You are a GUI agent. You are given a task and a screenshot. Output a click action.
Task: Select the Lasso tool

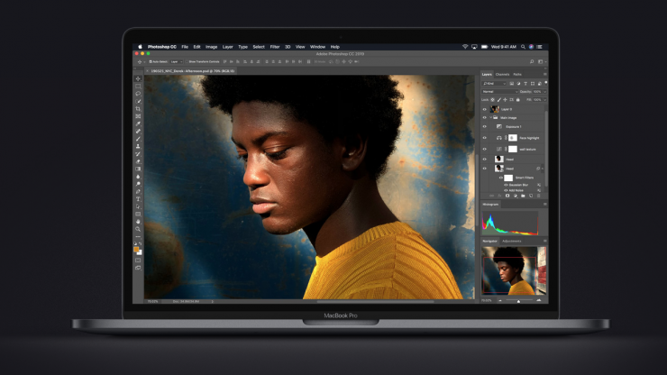138,94
